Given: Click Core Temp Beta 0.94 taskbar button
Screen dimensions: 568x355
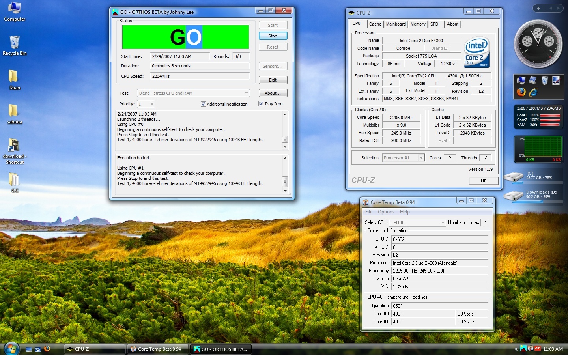Looking at the screenshot, I should [158, 349].
